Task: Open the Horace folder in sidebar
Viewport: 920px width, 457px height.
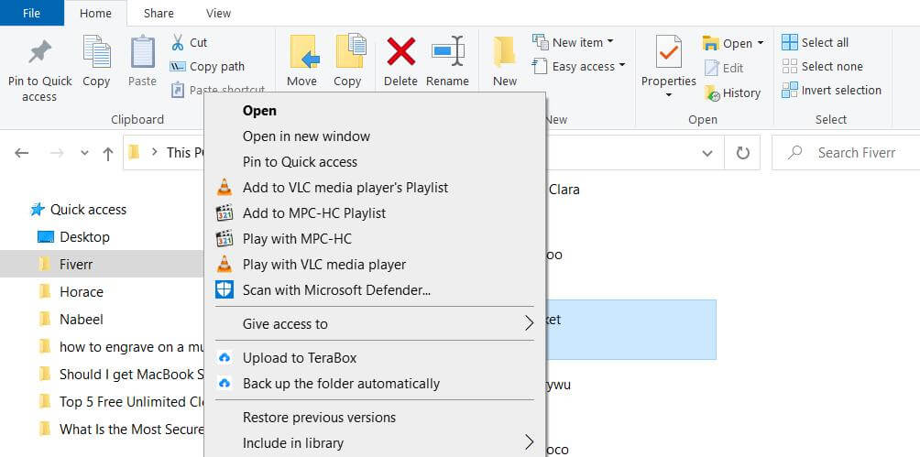Action: coord(81,291)
